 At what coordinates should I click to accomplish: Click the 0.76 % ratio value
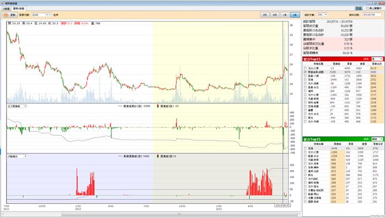[349, 44]
